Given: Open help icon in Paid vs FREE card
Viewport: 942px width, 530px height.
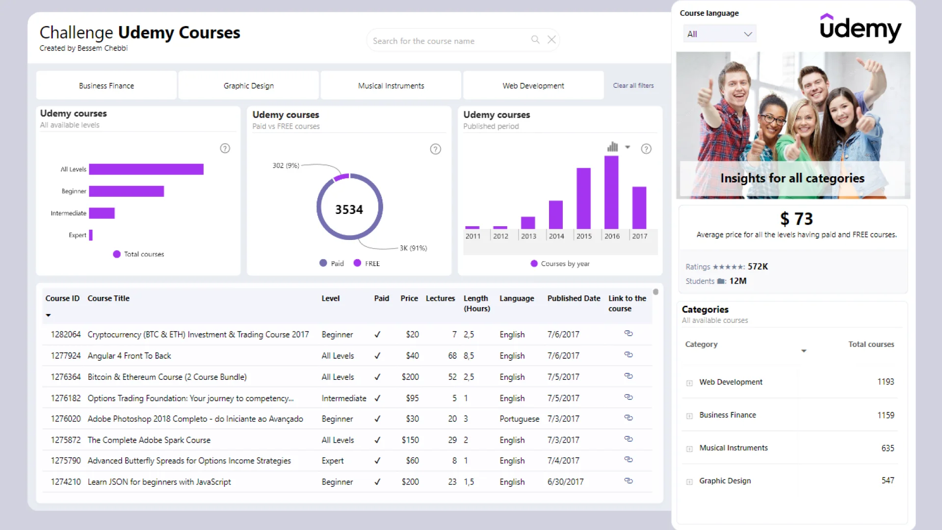Looking at the screenshot, I should (x=435, y=149).
